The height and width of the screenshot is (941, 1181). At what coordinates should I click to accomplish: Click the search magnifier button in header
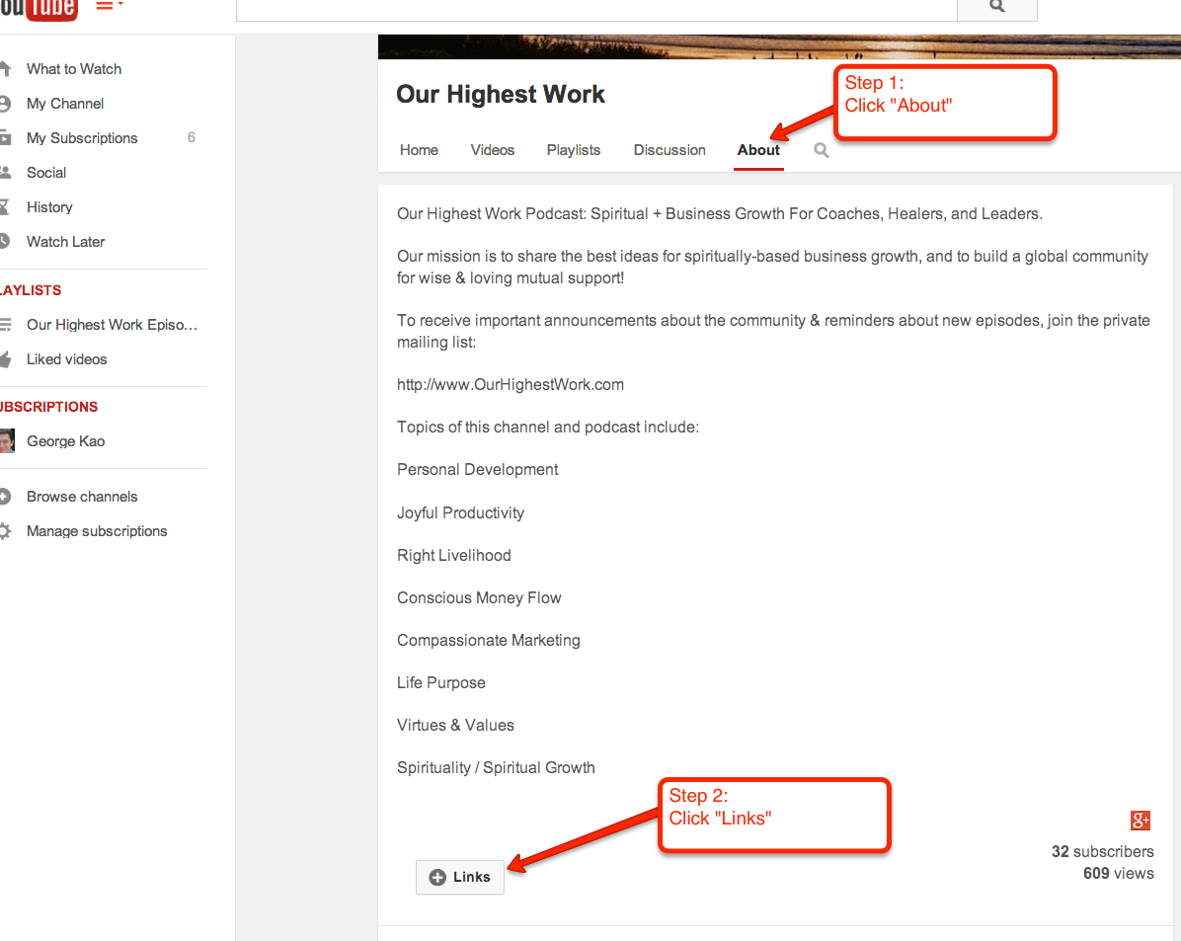coord(996,8)
